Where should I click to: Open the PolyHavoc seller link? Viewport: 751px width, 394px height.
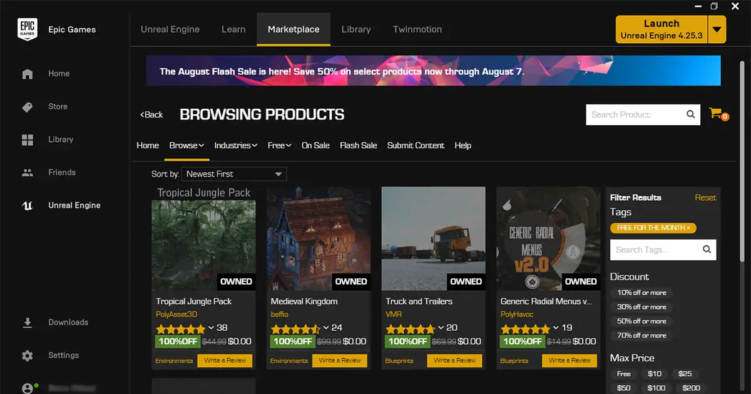pyautogui.click(x=516, y=314)
